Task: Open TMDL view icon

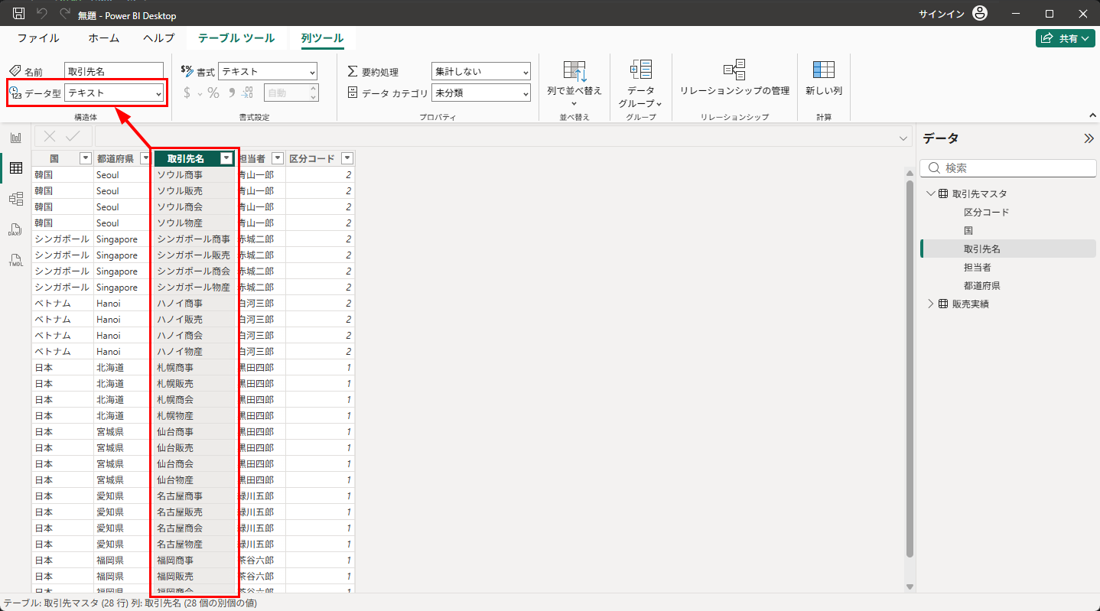Action: pos(15,260)
